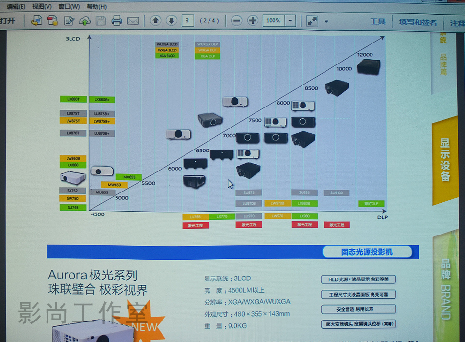Open the 视图(V) menu
This screenshot has width=465, height=342.
pyautogui.click(x=42, y=6)
